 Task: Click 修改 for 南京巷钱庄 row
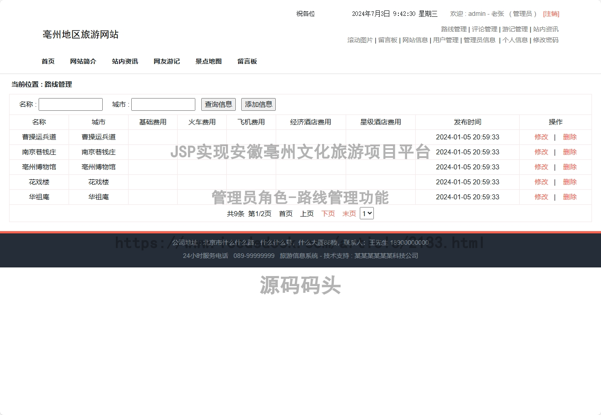541,152
